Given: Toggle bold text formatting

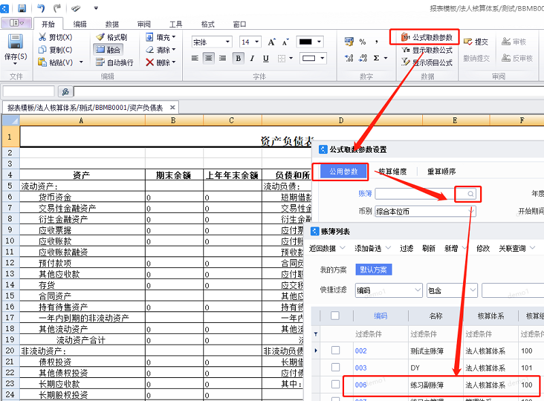Looking at the screenshot, I should tap(238, 58).
